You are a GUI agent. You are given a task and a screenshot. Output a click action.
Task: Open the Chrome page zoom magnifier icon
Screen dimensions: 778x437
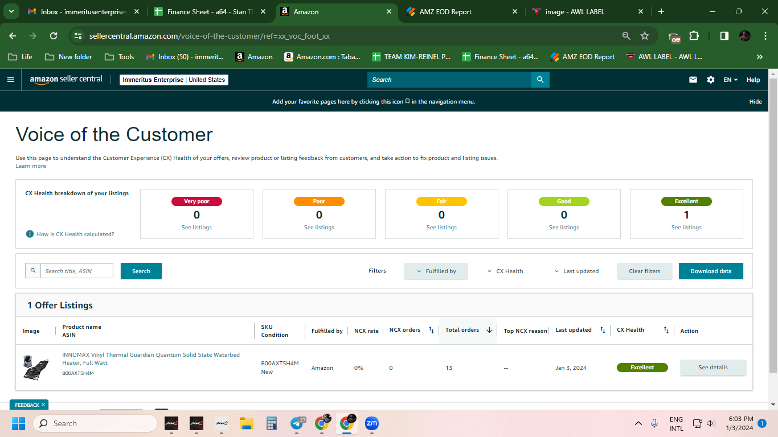coord(627,36)
